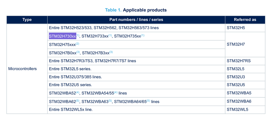Open footnote (5) link after STM32WBA63
Image resolution: width=276 pixels, height=116 pixels.
(x=110, y=101)
